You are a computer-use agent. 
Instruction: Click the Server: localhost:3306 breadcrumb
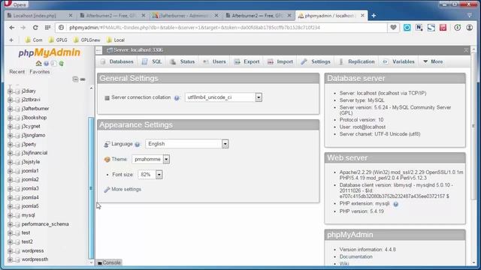tap(138, 50)
